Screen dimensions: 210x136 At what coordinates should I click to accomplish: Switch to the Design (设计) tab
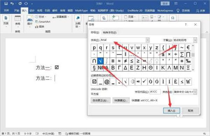click(32, 11)
